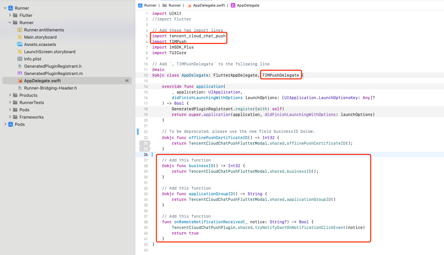The height and width of the screenshot is (255, 444).
Task: Select Runner-Bridging-Header.h file
Action: click(50, 88)
